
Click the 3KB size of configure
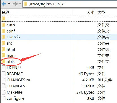[x=90, y=98]
